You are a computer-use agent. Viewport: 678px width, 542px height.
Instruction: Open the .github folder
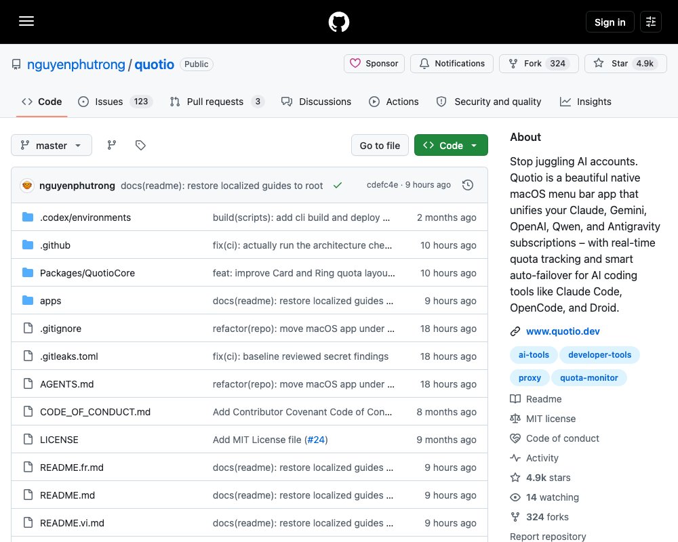55,245
